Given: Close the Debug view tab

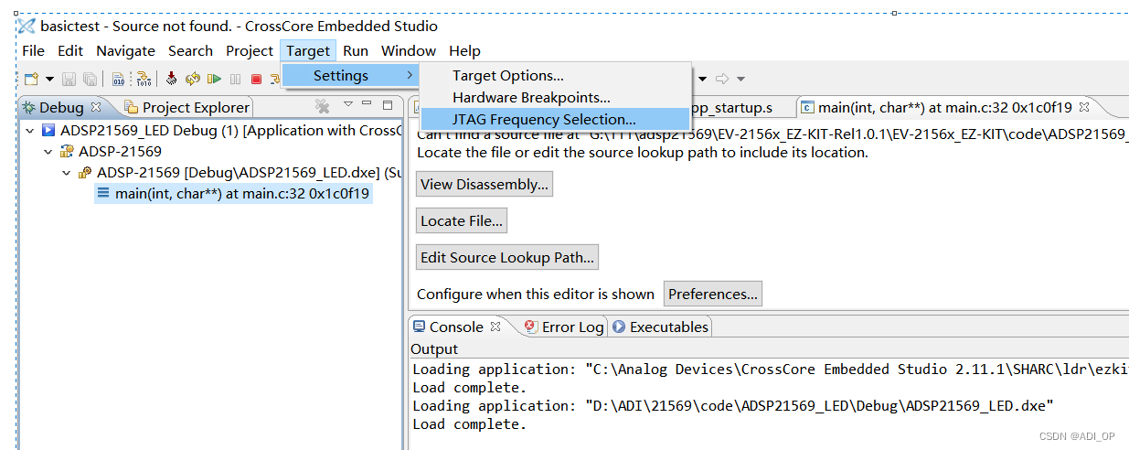Looking at the screenshot, I should click(95, 108).
